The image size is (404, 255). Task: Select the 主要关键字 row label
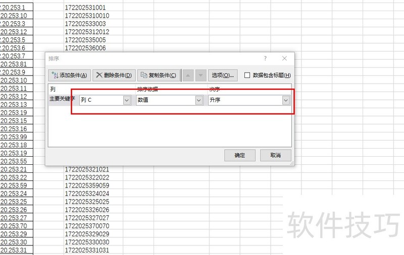click(62, 99)
